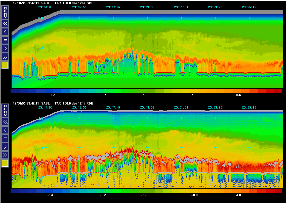
Task: Click the double-left arrow in the RDB panel
Action: tap(5, 122)
